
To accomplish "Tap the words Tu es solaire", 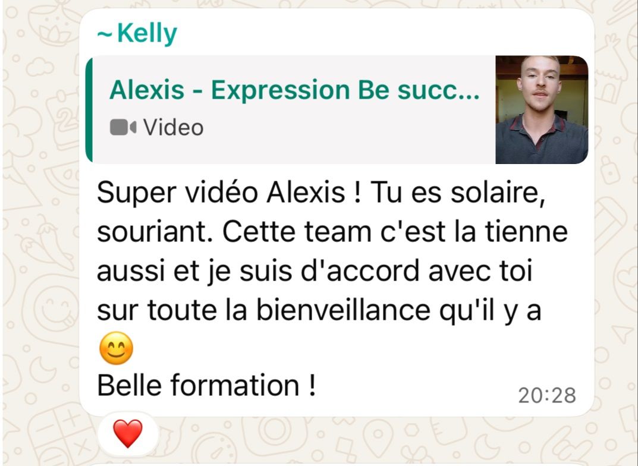I will tap(458, 193).
